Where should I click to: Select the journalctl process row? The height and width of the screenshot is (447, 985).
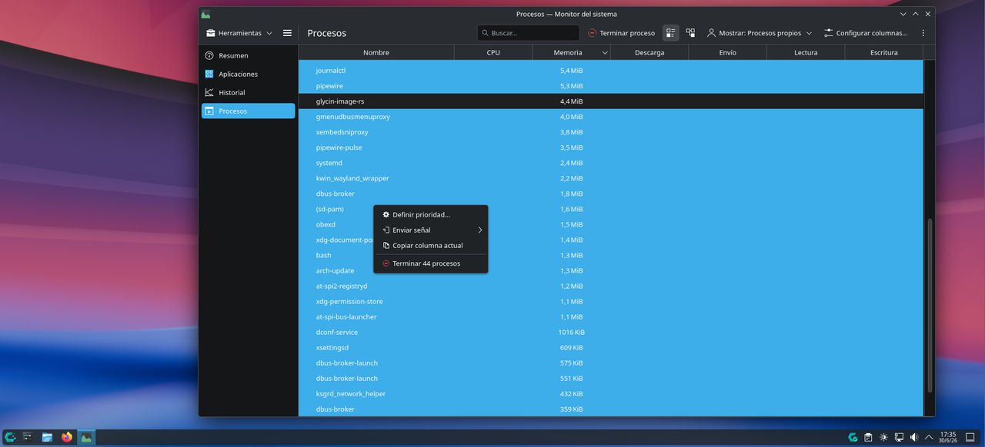[610, 71]
